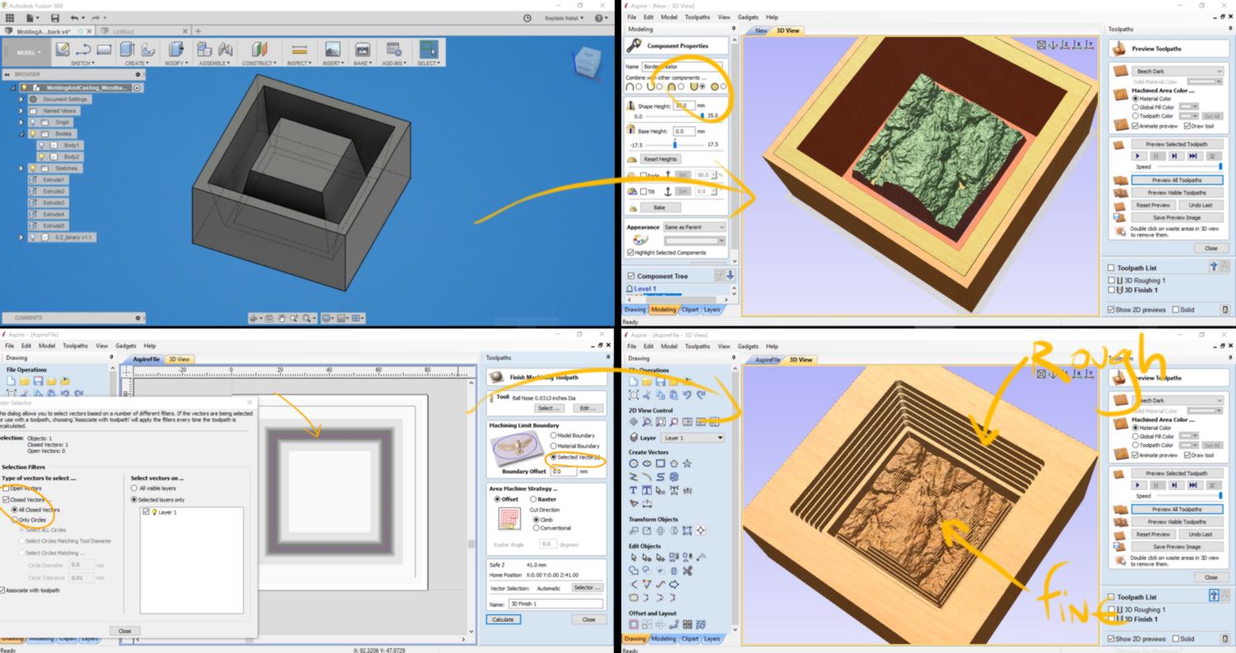Enable Open Vectors in the Vector Selector dialog
The image size is (1236, 653).
(x=5, y=488)
